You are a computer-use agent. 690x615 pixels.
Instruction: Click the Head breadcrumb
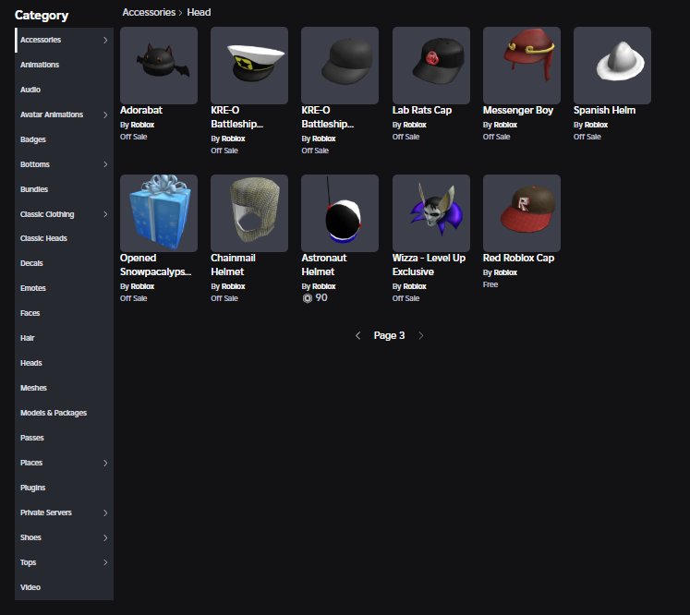[x=199, y=12]
